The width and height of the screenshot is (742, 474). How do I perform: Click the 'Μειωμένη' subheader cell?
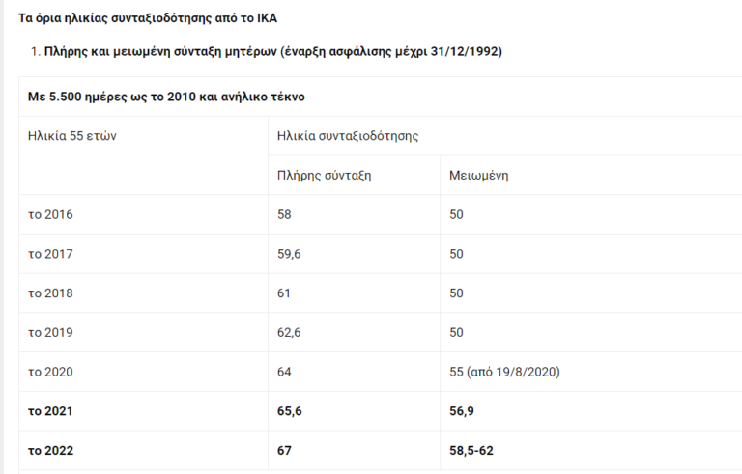(479, 176)
